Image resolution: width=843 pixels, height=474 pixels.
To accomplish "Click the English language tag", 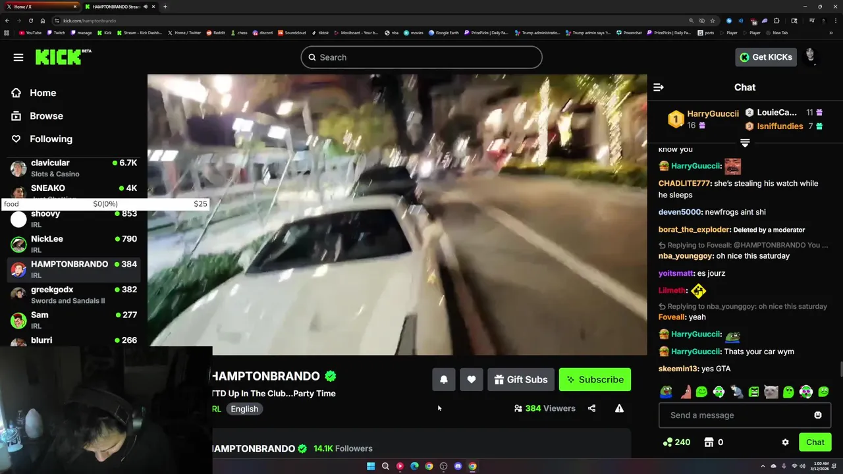I will click(x=244, y=409).
